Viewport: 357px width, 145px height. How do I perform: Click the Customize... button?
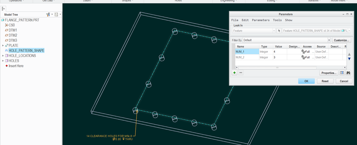(x=341, y=40)
